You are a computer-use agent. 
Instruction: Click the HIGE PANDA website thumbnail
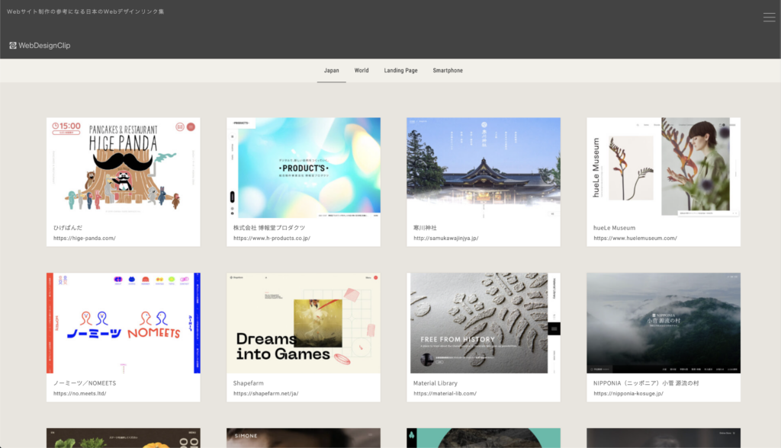[123, 168]
